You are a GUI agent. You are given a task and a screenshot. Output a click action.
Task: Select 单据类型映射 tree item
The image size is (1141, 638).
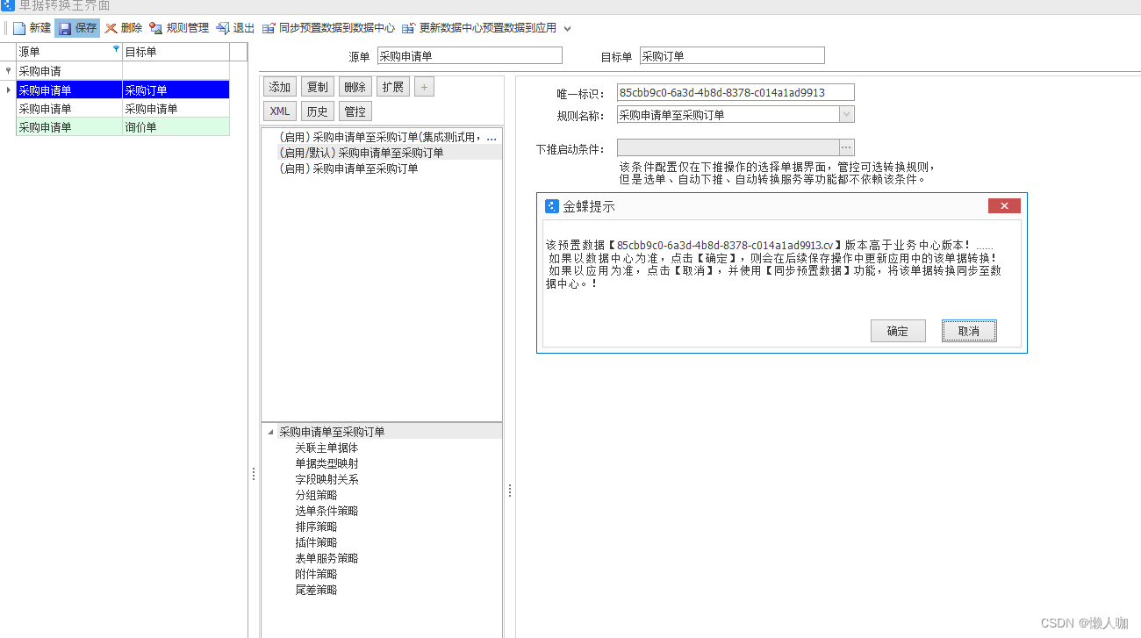point(327,463)
